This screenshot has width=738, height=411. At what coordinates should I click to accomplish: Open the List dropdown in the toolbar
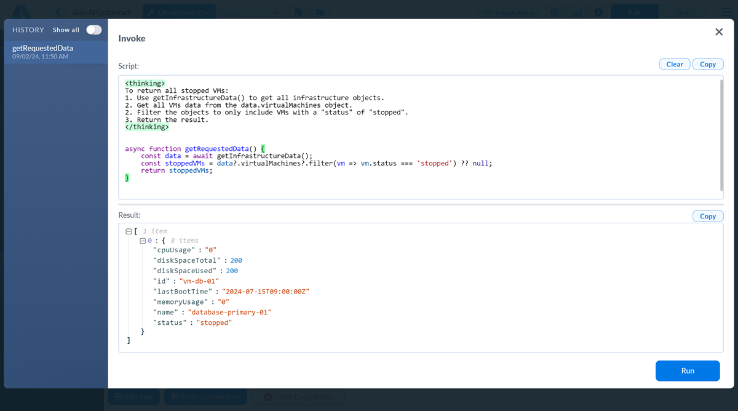coord(254,12)
